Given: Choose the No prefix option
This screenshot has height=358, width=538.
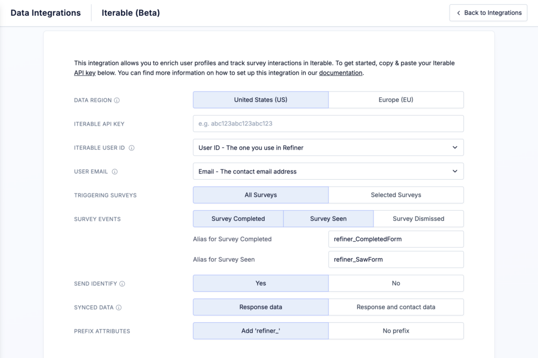Looking at the screenshot, I should coord(396,331).
